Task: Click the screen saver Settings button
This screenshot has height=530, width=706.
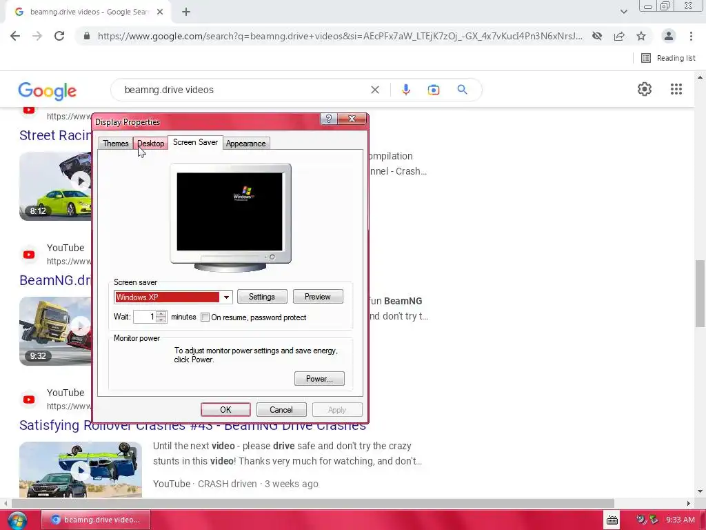Action: [x=261, y=297]
